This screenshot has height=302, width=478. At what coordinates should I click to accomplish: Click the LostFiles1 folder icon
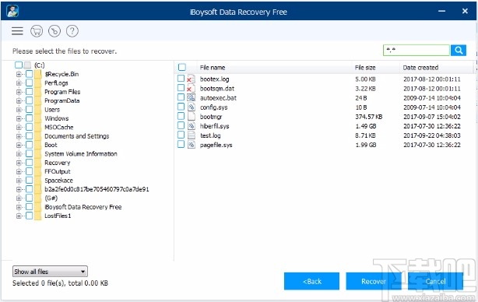pyautogui.click(x=38, y=216)
